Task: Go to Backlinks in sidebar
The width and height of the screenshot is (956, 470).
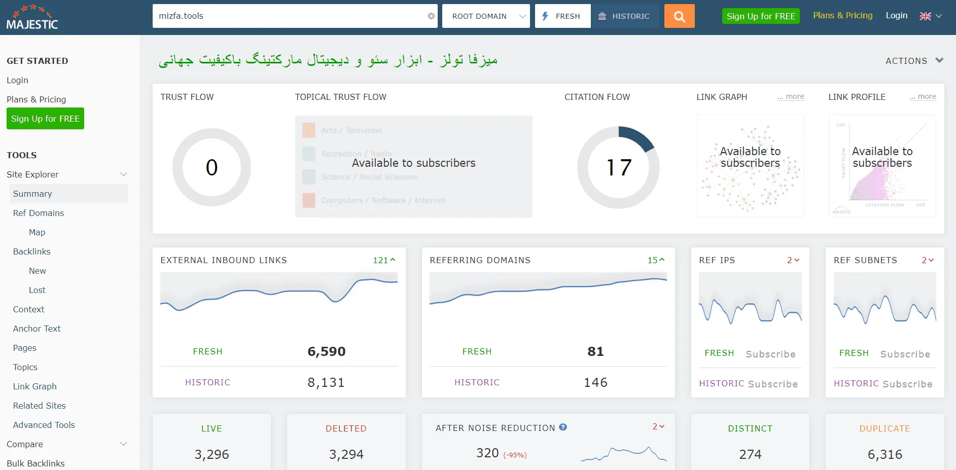Action: 32,251
